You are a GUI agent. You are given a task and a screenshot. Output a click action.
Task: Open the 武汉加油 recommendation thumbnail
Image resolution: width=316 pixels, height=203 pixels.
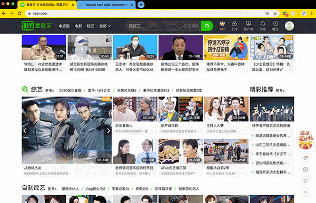(x=272, y=109)
